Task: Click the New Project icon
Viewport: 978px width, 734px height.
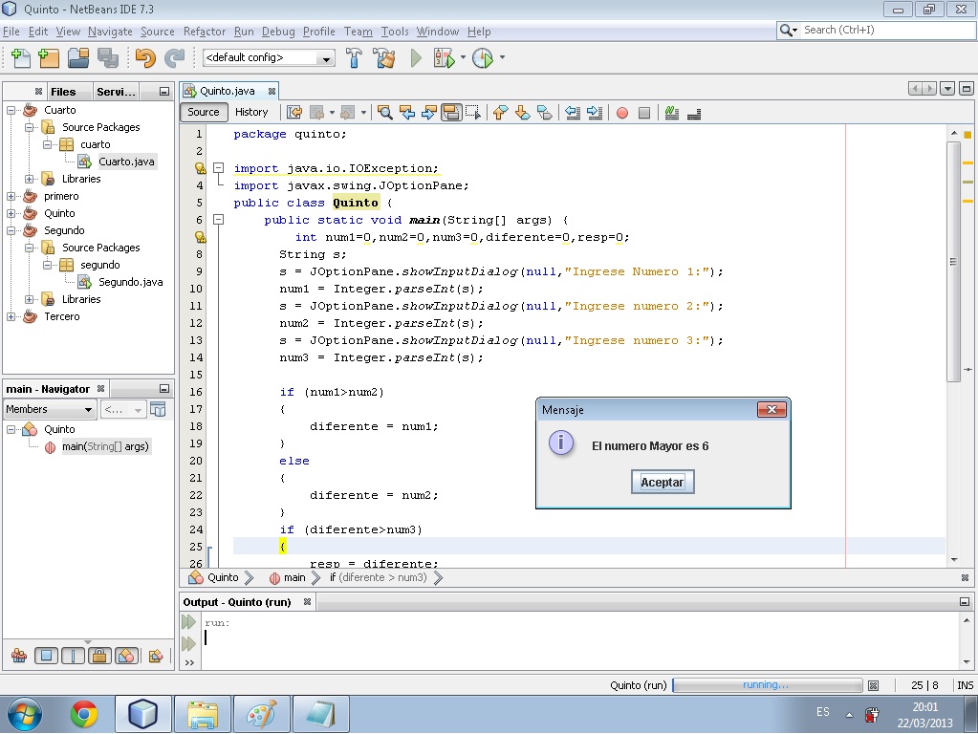Action: pos(48,57)
